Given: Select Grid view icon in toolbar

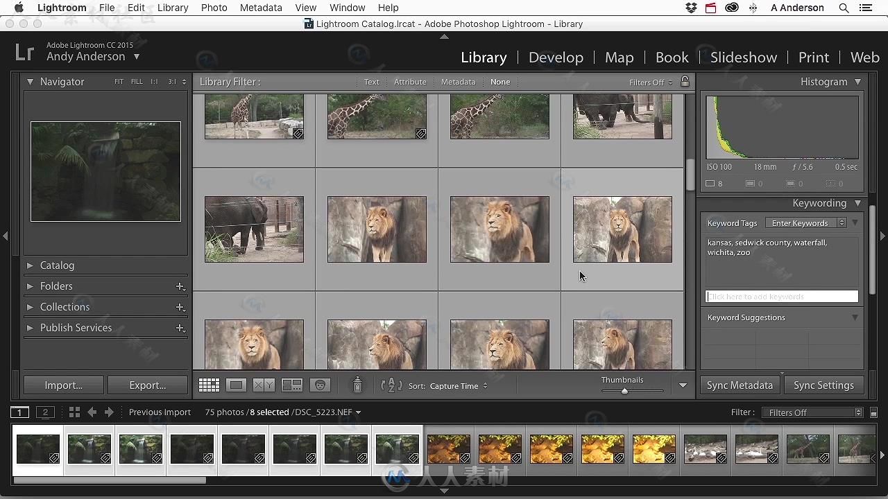Looking at the screenshot, I should (209, 385).
